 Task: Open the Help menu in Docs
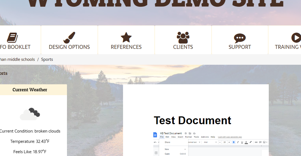pos(213,137)
